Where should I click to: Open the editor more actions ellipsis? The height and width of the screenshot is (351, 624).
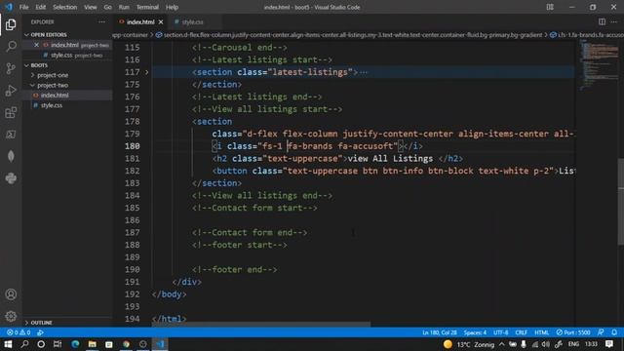pyautogui.click(x=614, y=21)
